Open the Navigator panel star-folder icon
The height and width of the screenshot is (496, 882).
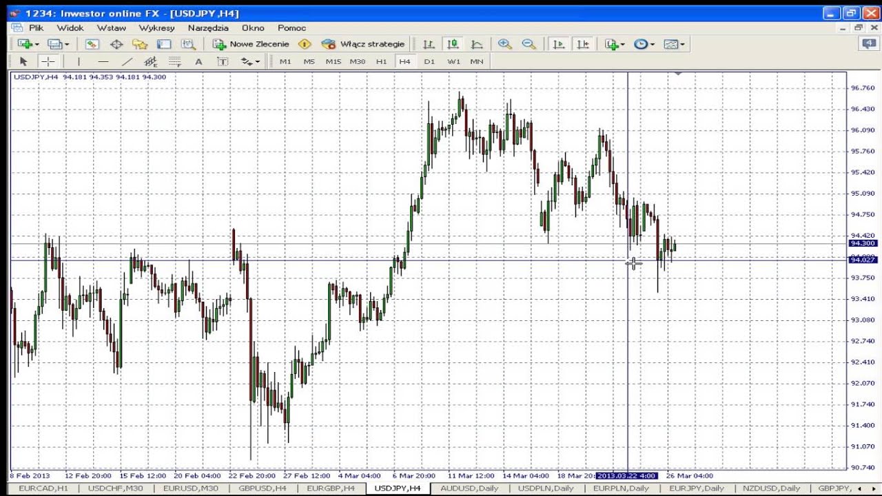click(x=140, y=44)
